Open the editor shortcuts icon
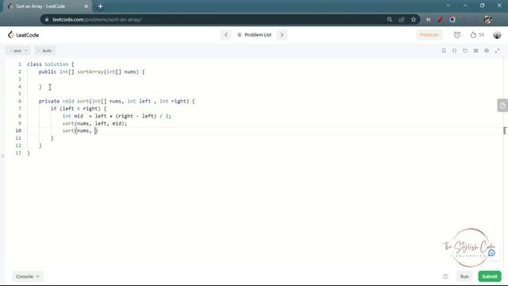Viewport: 508px width, 286px height. pyautogui.click(x=476, y=51)
